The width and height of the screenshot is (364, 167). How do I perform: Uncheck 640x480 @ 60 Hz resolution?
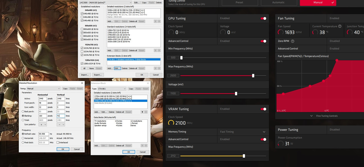click(82, 14)
